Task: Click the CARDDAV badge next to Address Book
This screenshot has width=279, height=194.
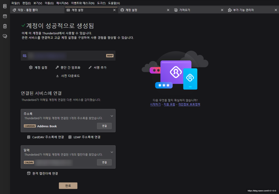Action: pos(30,126)
